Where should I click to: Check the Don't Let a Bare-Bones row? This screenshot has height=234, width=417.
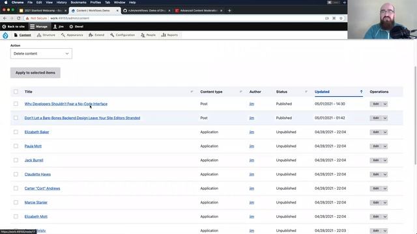(x=16, y=118)
